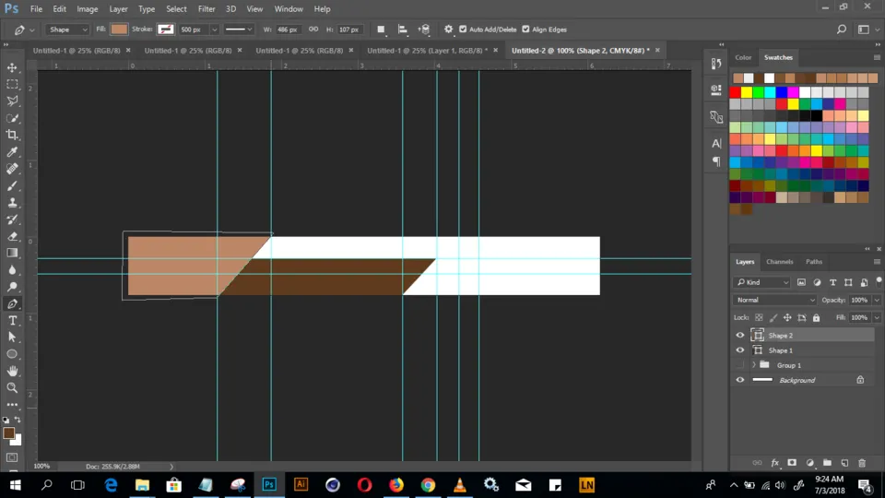Toggle lock all for layer

816,318
